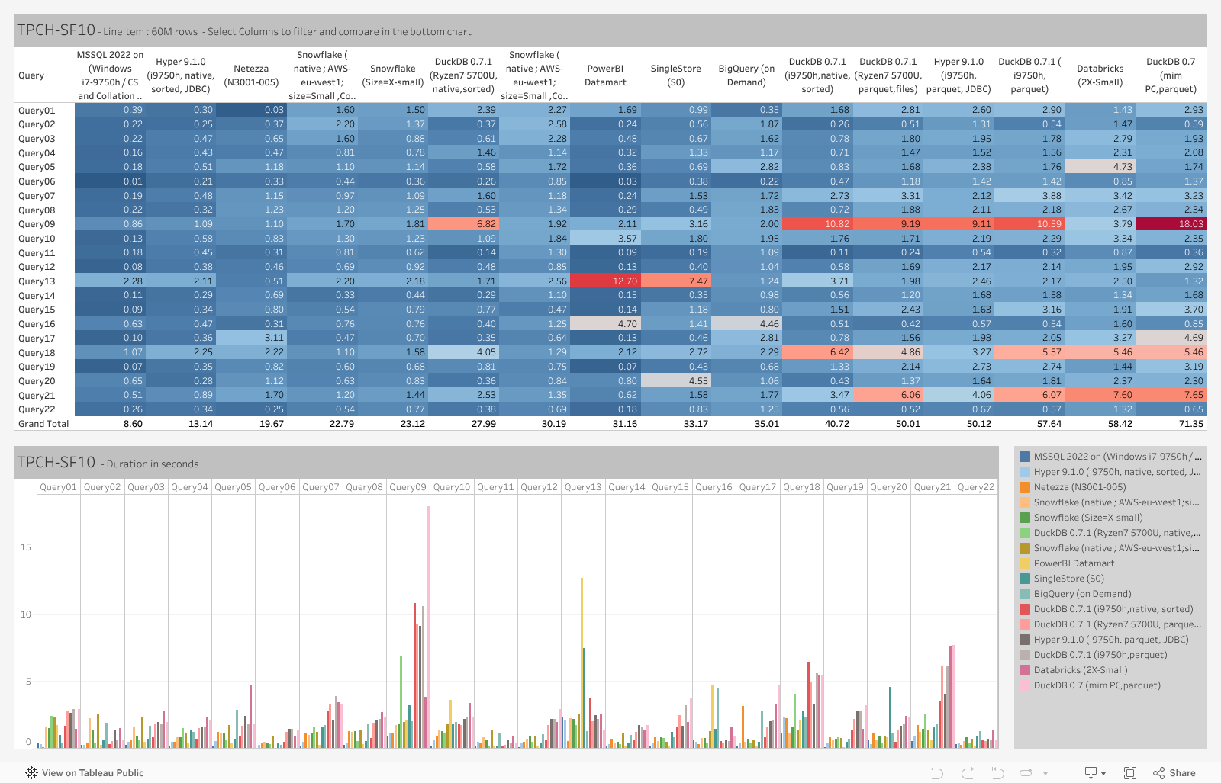Highlight BigQuery (on Demand) in the legend
The width and height of the screenshot is (1221, 783).
point(1082,594)
